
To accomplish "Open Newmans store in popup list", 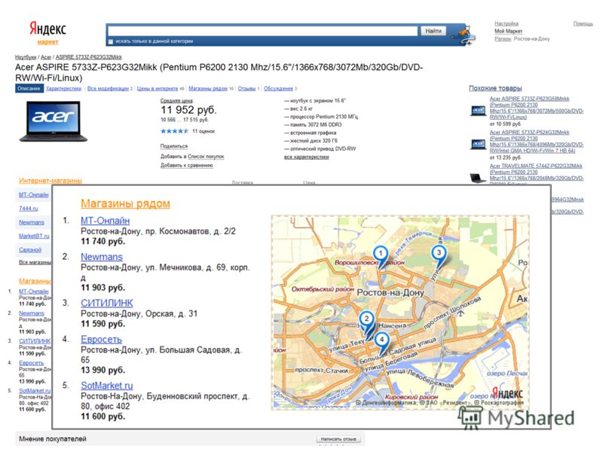I will pyautogui.click(x=102, y=257).
